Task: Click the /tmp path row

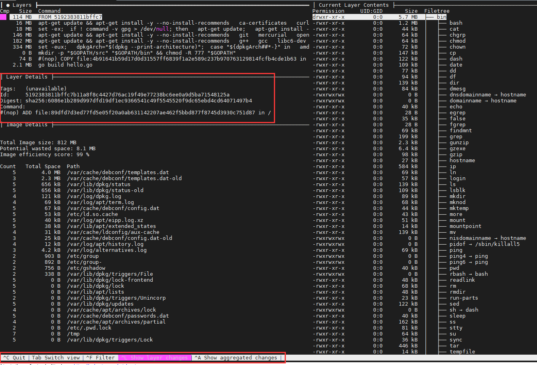Action: [x=73, y=334]
